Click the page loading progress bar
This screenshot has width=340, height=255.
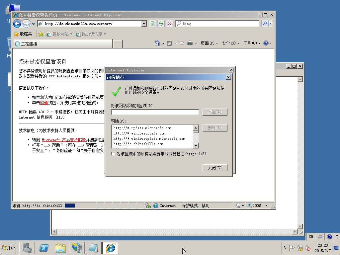[80, 206]
